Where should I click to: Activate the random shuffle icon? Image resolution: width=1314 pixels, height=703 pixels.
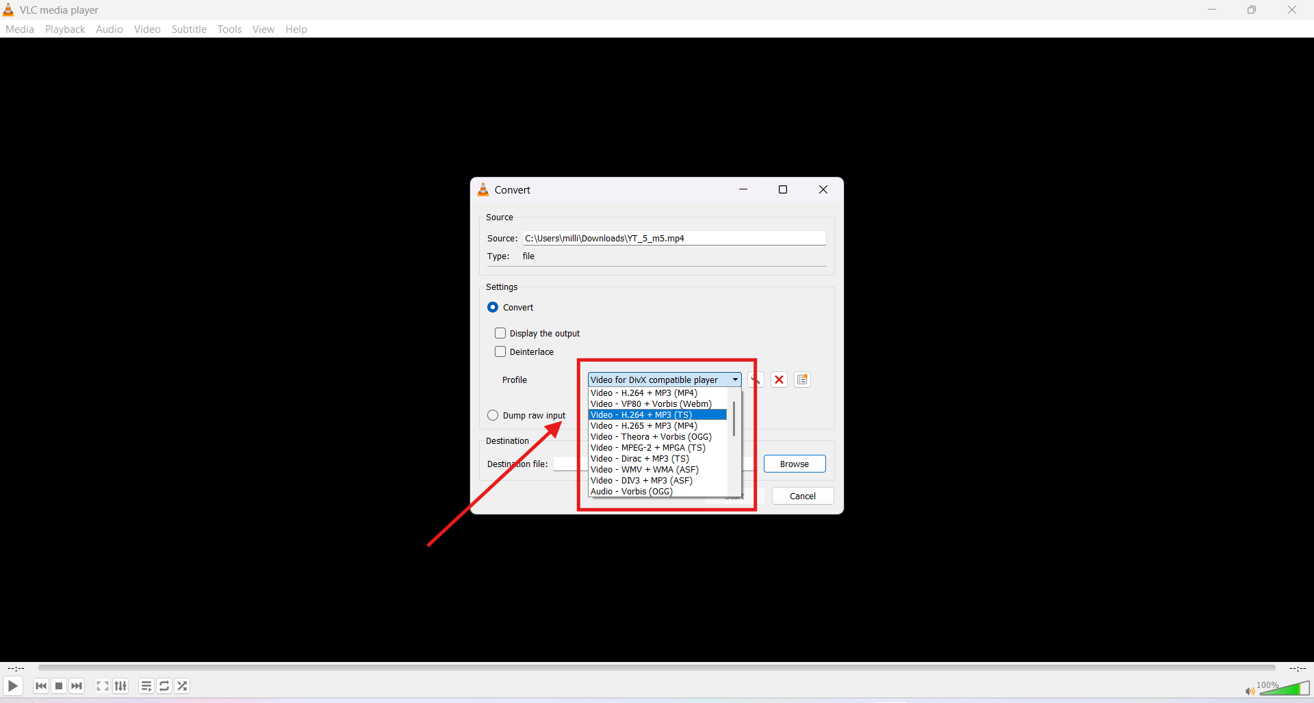tap(181, 686)
